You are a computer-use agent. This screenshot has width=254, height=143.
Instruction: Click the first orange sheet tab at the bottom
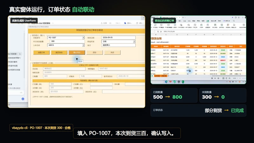tap(157, 76)
